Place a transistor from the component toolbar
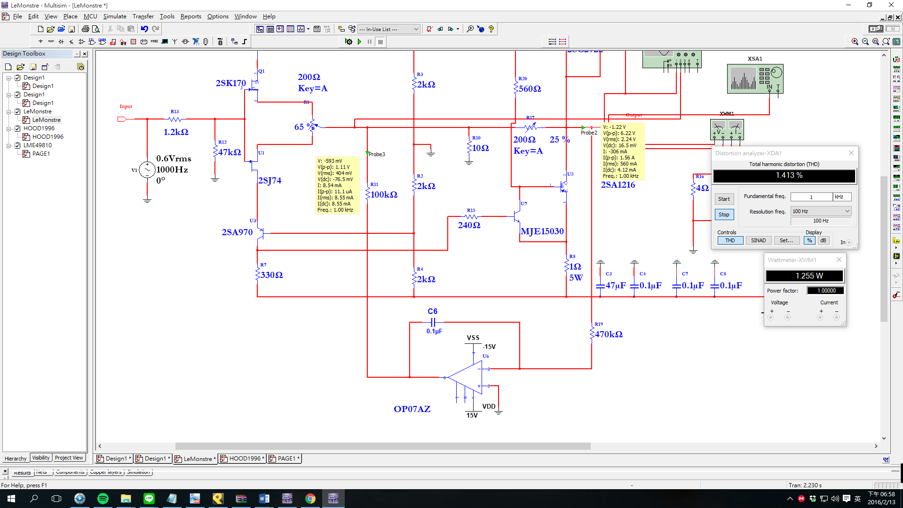The image size is (903, 508). (71, 42)
